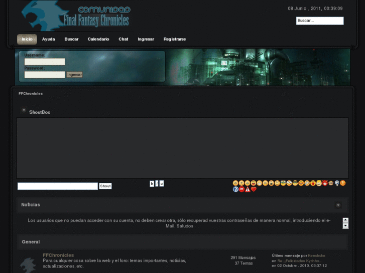Focus the shout message text field
This screenshot has height=273, width=365.
tap(58, 186)
